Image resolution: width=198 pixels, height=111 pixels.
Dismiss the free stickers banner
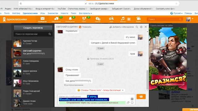[x=123, y=90]
